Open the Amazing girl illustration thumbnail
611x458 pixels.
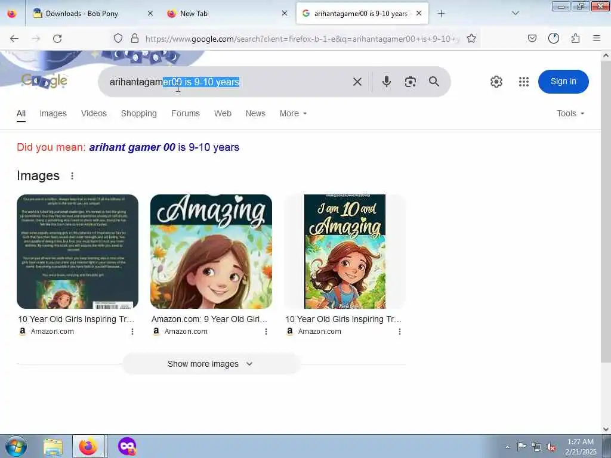[211, 252]
